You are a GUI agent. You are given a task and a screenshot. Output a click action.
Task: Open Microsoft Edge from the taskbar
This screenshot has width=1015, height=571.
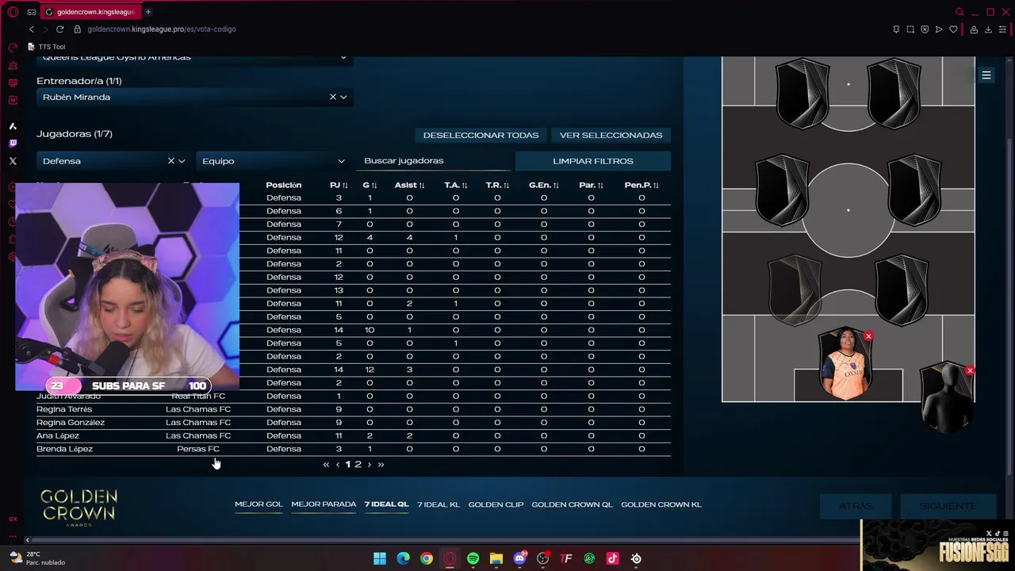pyautogui.click(x=403, y=558)
